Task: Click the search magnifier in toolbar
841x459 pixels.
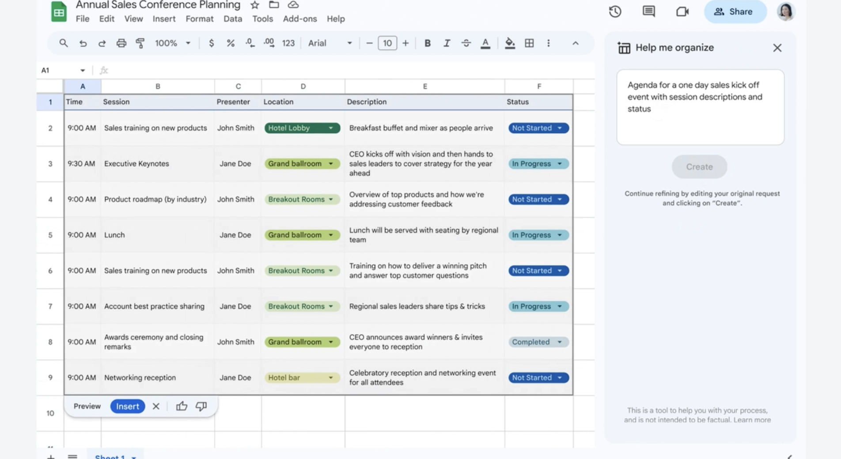Action: (64, 43)
